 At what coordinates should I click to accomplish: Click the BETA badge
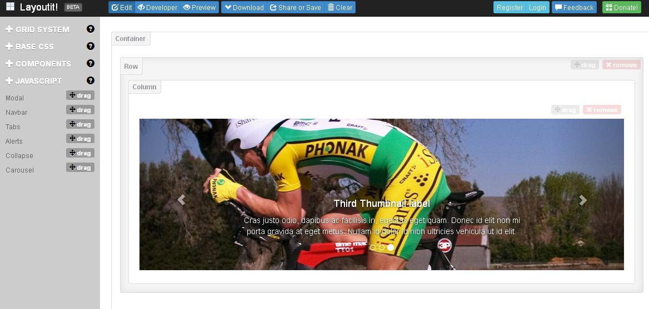coord(73,7)
